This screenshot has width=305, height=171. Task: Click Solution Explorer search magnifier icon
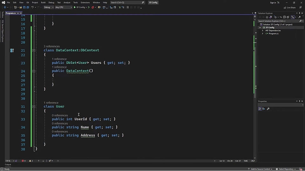[300, 21]
